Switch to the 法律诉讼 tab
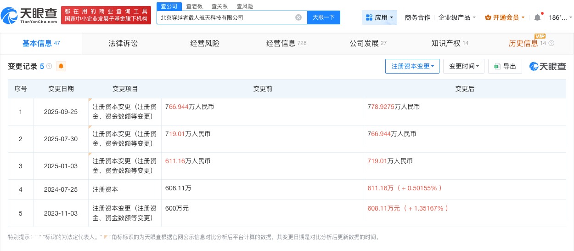 (x=123, y=44)
